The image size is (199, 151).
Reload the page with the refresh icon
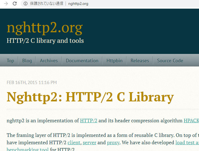[15, 4]
